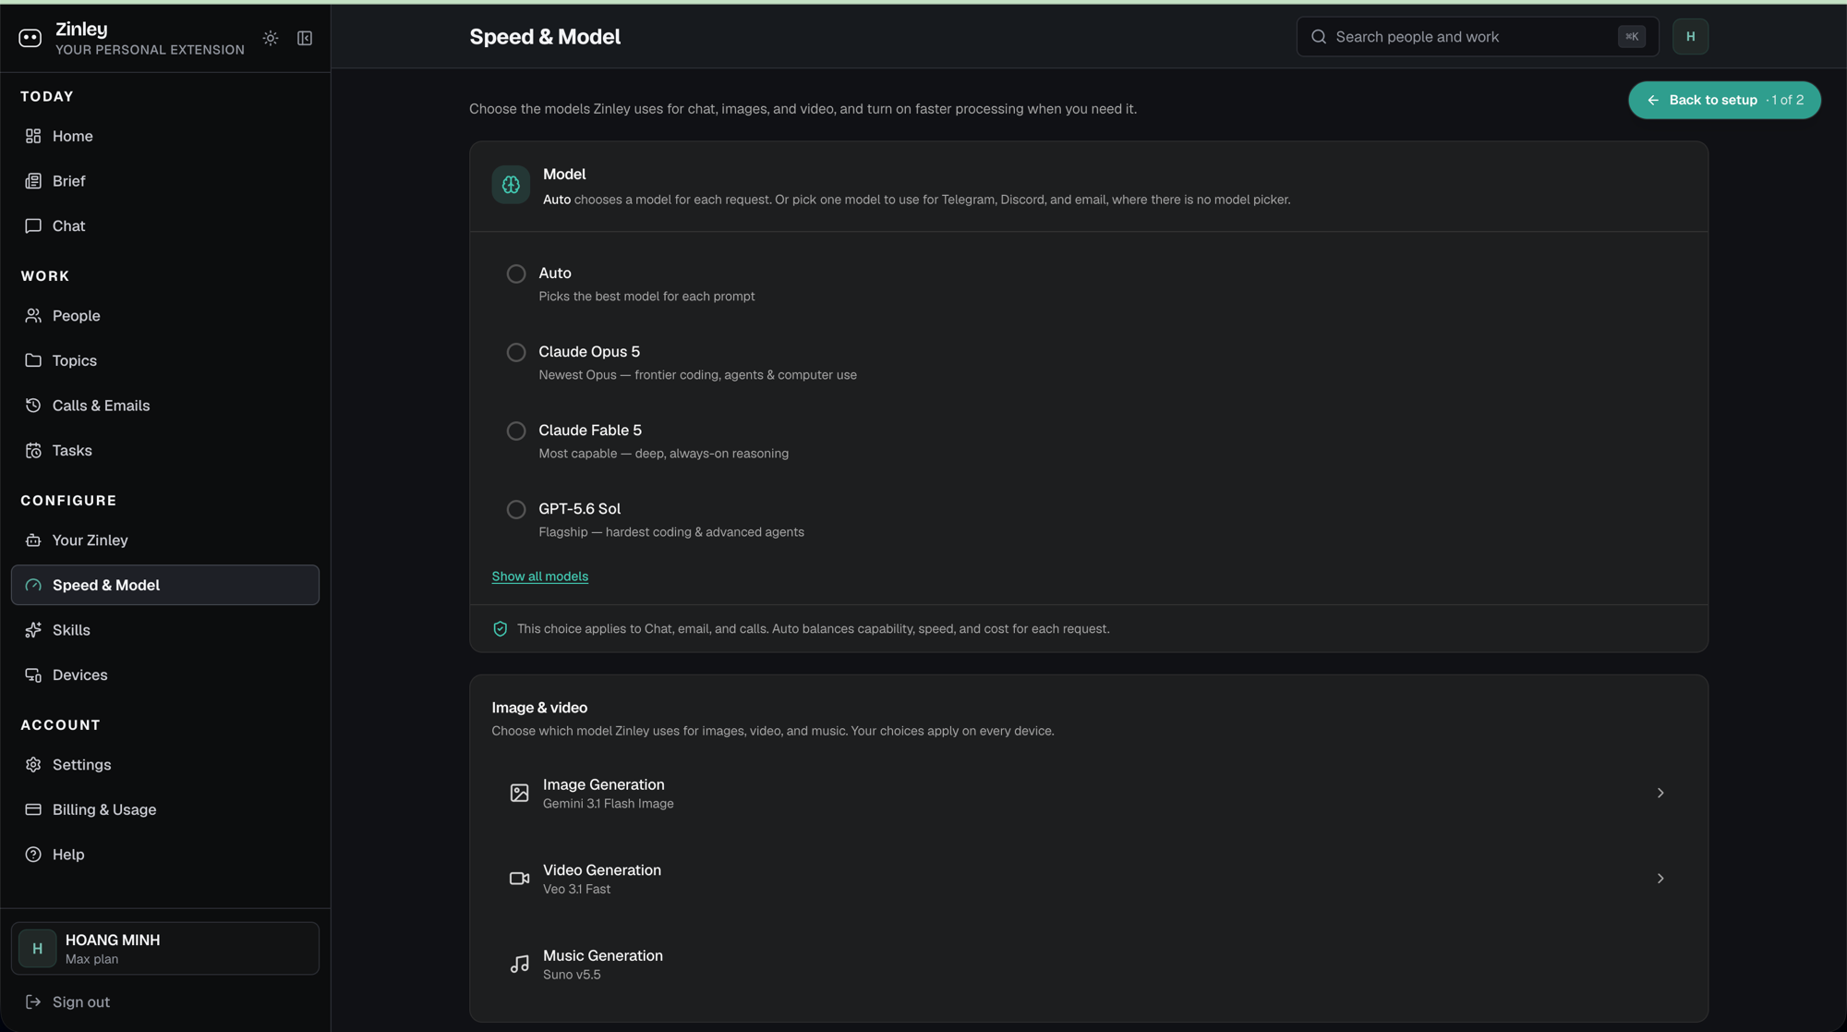Click the Zinley robot logo icon
This screenshot has height=1032, width=1847.
tap(30, 38)
